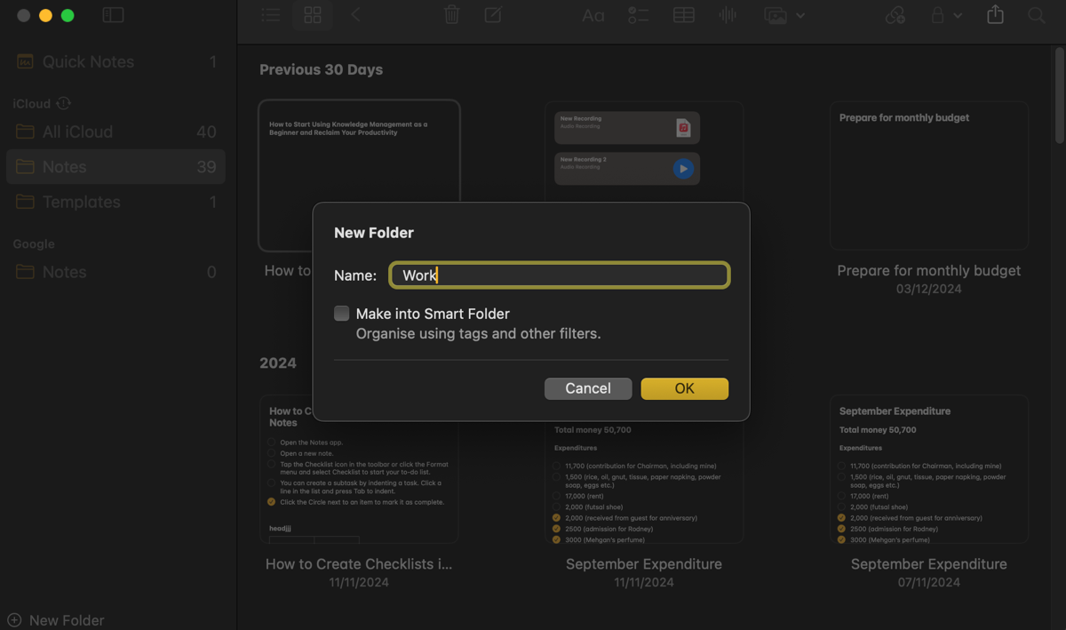Confirm folder creation with OK
This screenshot has width=1066, height=630.
click(684, 388)
